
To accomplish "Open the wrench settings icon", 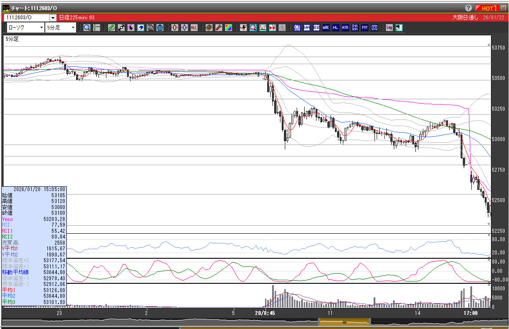I will pos(218,28).
